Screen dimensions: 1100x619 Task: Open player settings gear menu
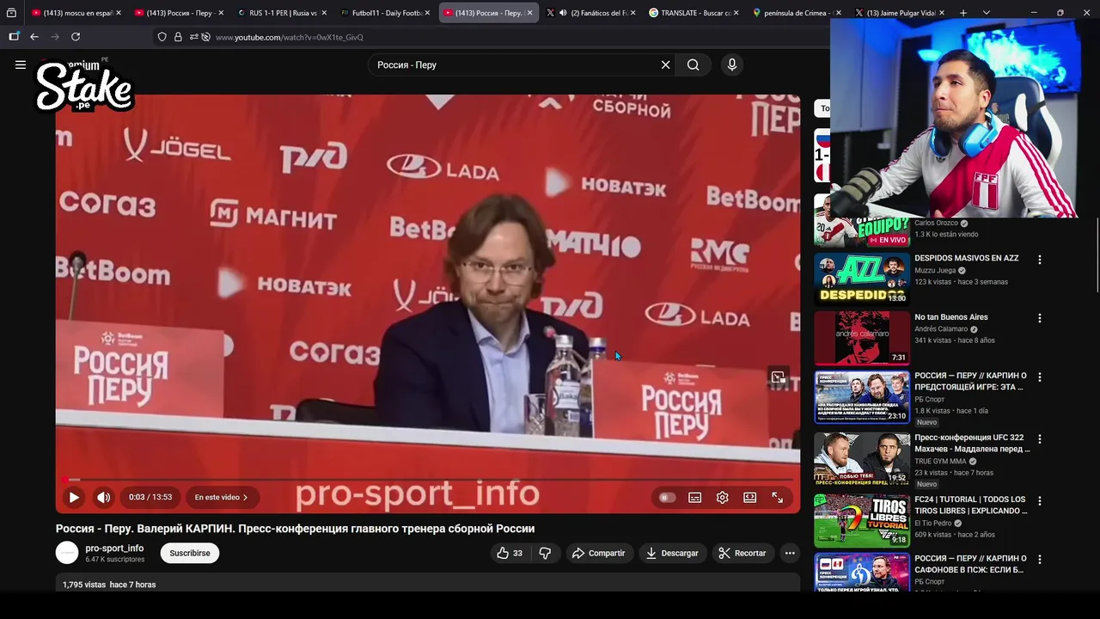click(x=722, y=497)
